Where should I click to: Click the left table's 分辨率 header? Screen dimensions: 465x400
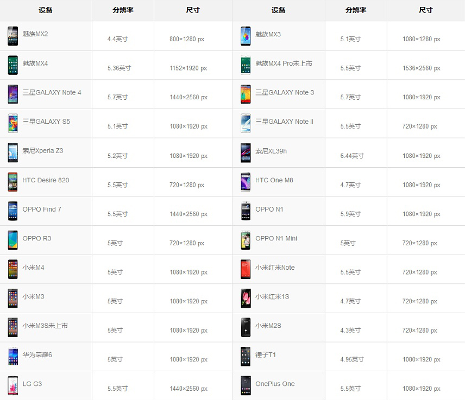tap(123, 10)
